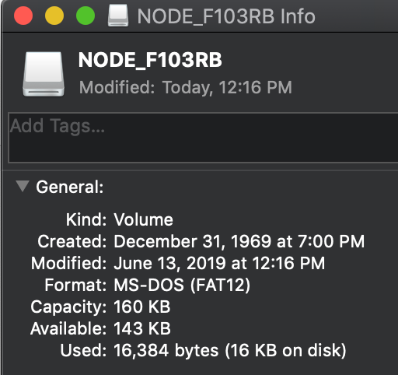Focus the Add Tags field
This screenshot has height=375, width=398.
pyautogui.click(x=204, y=138)
